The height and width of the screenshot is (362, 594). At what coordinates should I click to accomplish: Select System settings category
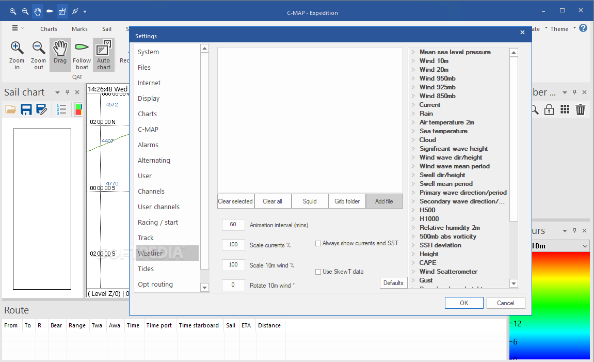(x=167, y=52)
